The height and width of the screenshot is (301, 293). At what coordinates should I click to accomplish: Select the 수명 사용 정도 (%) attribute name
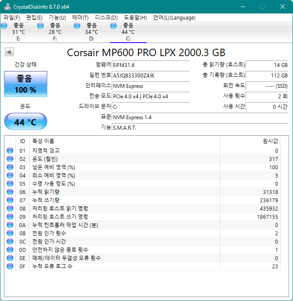(53, 184)
